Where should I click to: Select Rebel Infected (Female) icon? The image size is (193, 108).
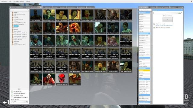[87, 66]
